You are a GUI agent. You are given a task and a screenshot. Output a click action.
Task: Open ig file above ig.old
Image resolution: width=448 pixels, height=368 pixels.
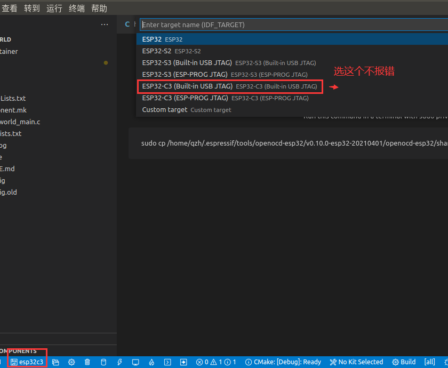(x=3, y=181)
